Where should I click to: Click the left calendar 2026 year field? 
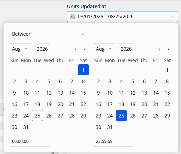(42, 49)
